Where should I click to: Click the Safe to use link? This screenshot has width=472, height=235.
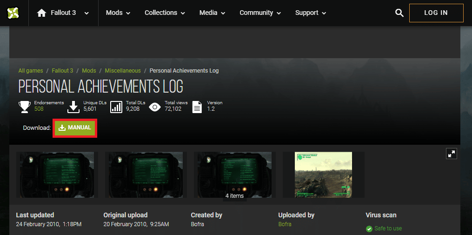[x=388, y=228]
